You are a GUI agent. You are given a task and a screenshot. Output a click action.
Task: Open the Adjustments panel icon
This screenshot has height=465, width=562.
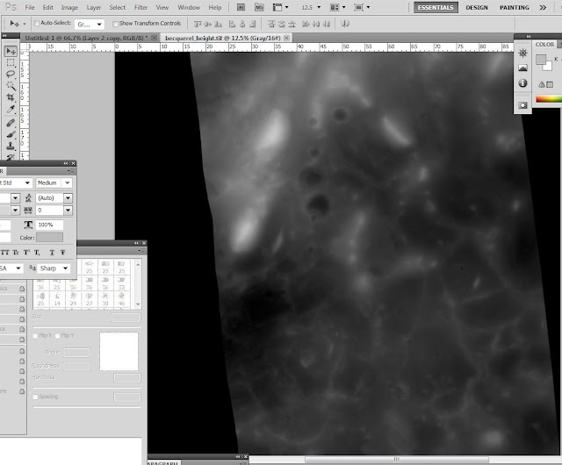522,53
